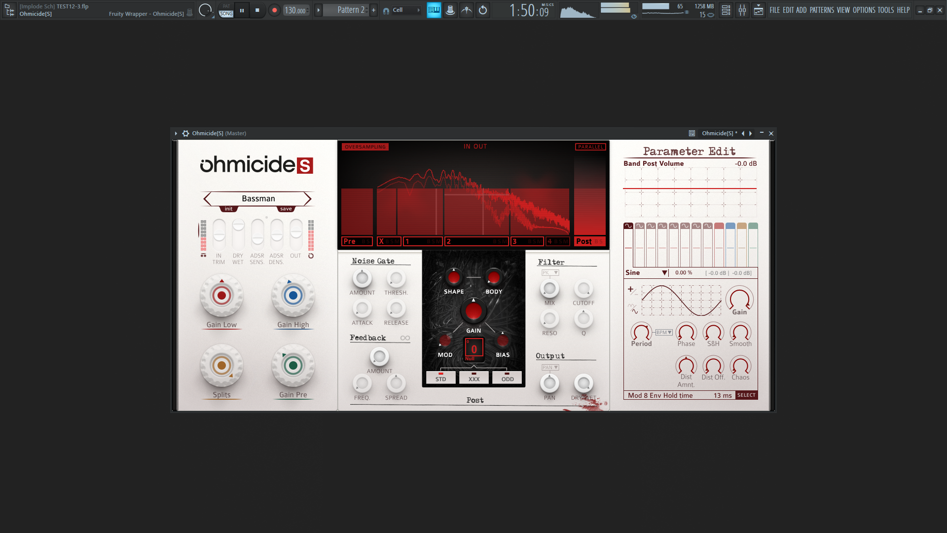The height and width of the screenshot is (533, 947).
Task: Select the blue modulator tab
Action: click(x=730, y=226)
